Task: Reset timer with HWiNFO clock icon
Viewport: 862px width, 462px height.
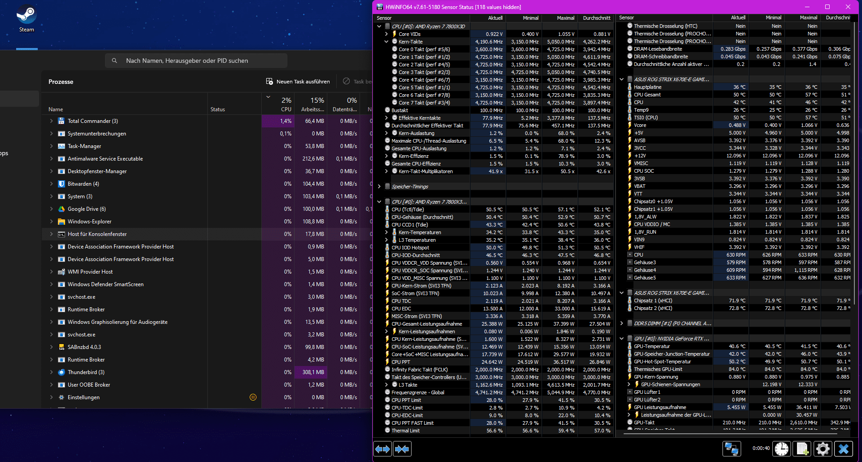Action: click(782, 449)
